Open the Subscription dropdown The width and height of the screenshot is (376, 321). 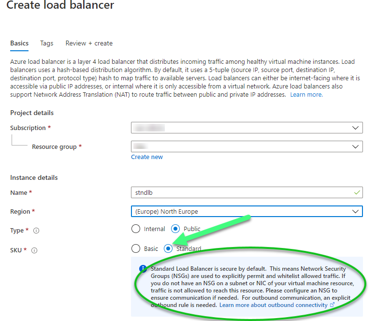coord(247,128)
